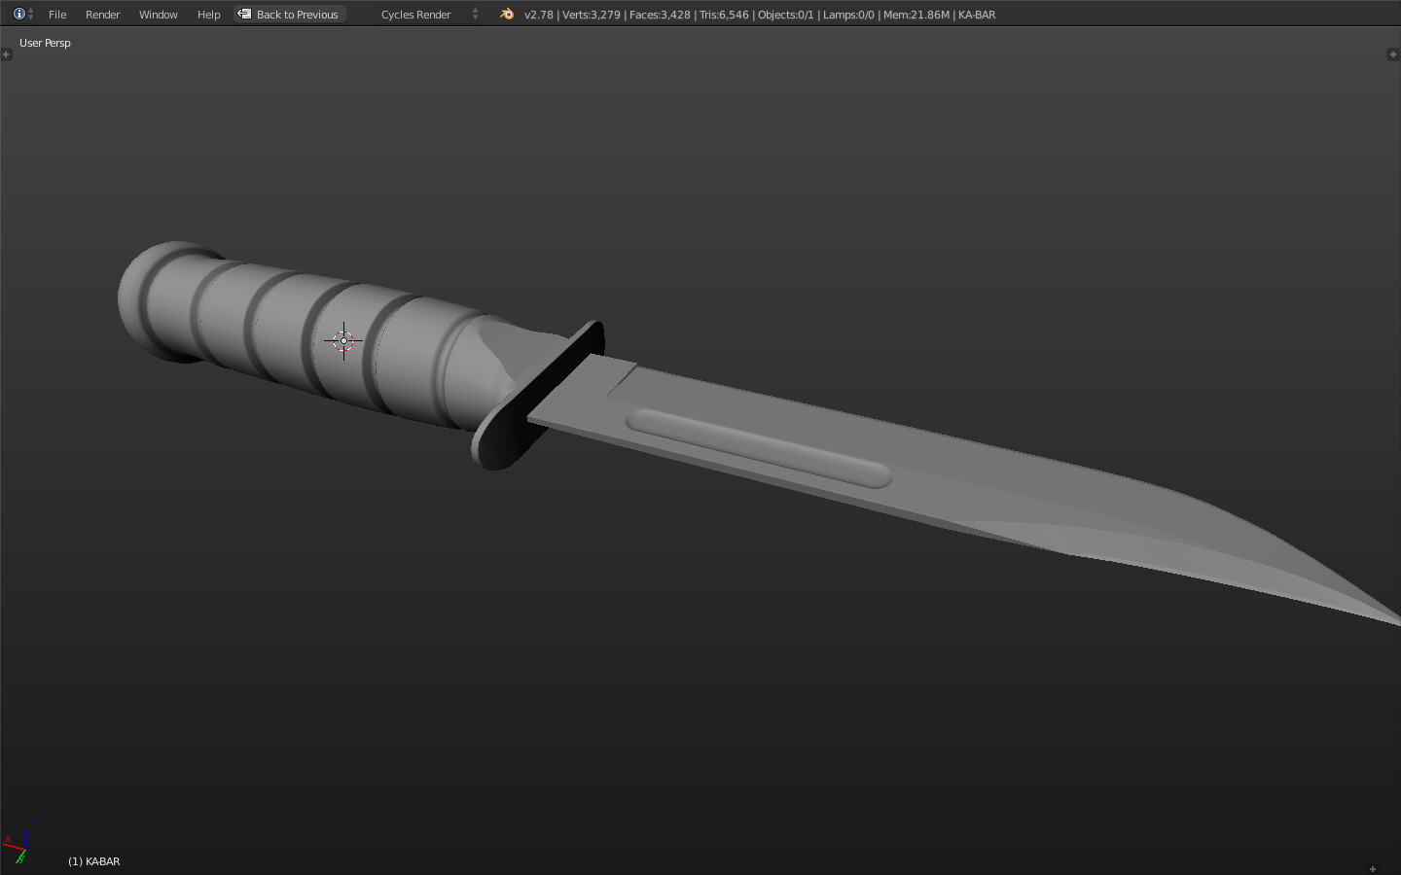Viewport: 1401px width, 875px height.
Task: Click the 3D cursor on the handle
Action: (x=343, y=340)
